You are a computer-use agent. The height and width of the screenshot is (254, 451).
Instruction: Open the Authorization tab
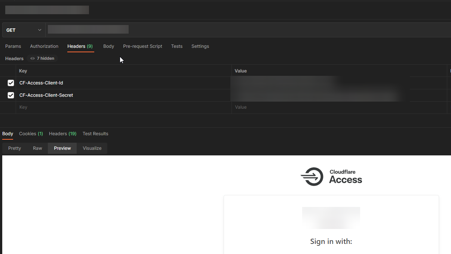point(44,46)
